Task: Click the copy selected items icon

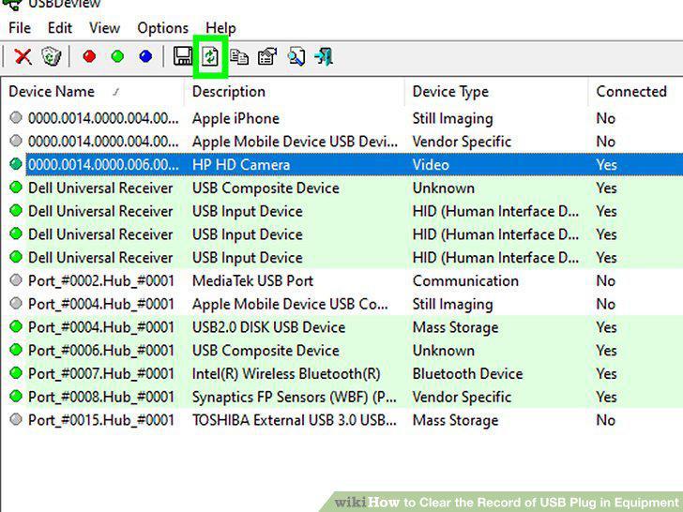Action: click(x=239, y=56)
